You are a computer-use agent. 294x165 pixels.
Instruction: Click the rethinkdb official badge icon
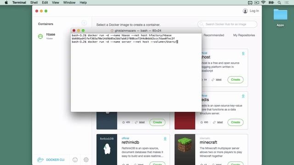pos(165,139)
